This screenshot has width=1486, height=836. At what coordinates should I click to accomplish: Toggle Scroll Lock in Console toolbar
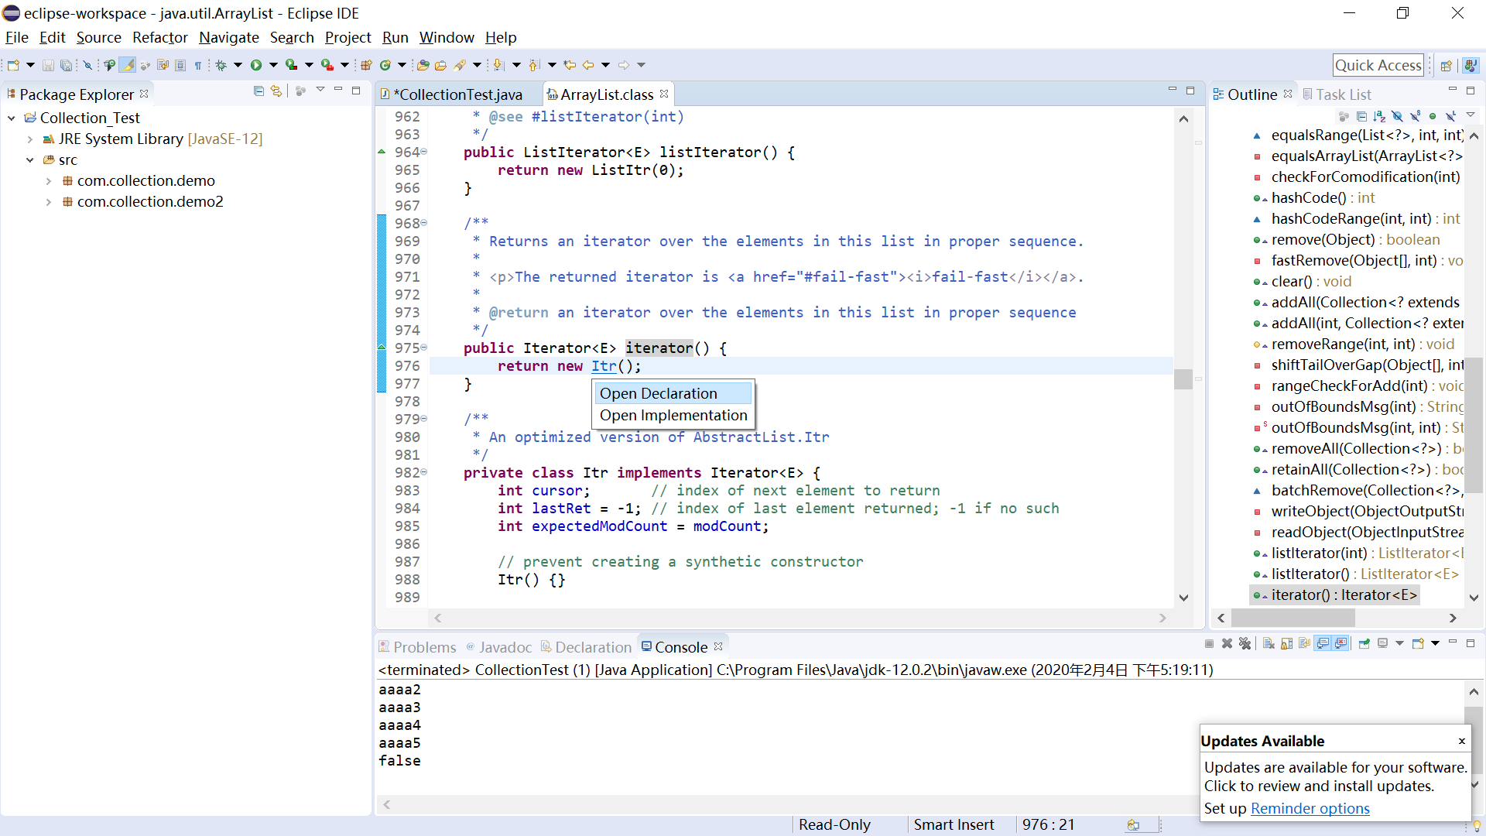click(1286, 643)
